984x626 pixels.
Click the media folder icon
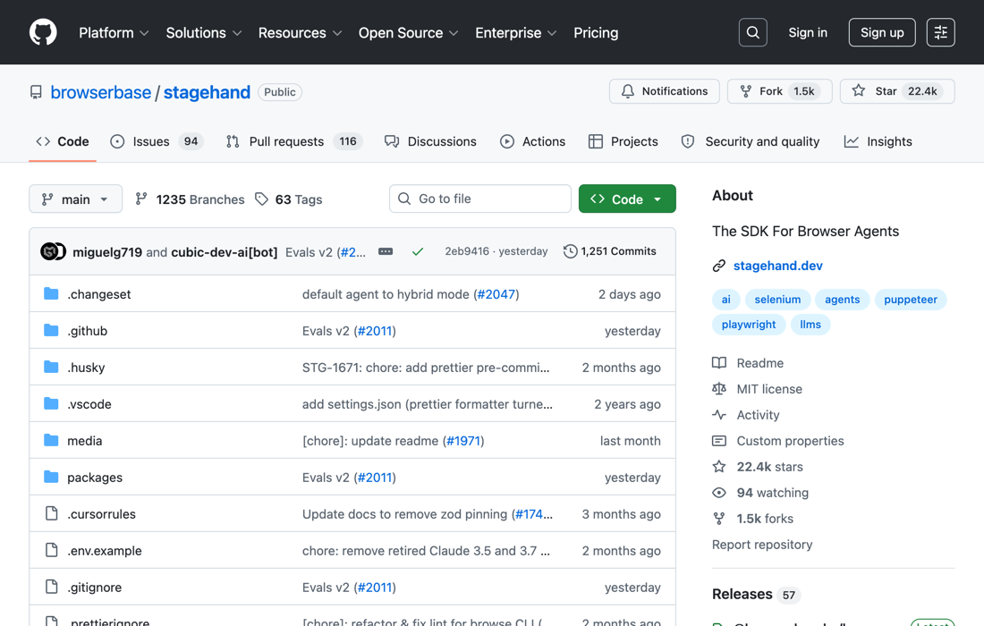tap(51, 440)
